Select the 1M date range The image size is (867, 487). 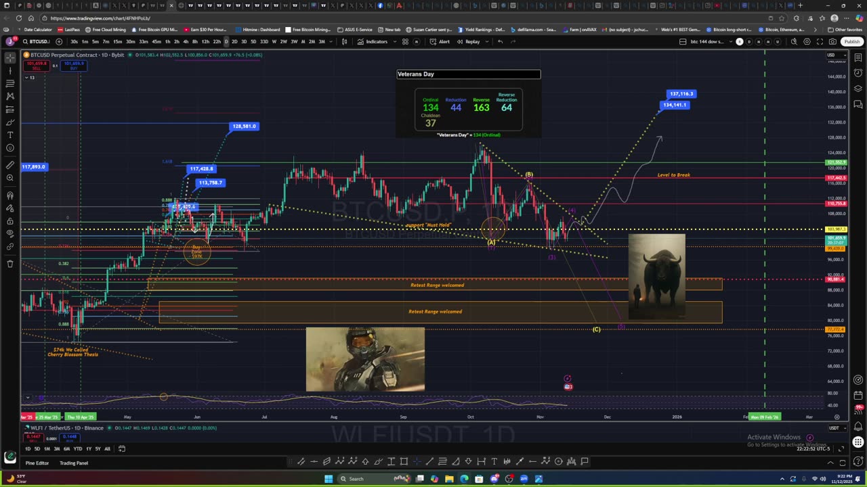[x=46, y=448]
